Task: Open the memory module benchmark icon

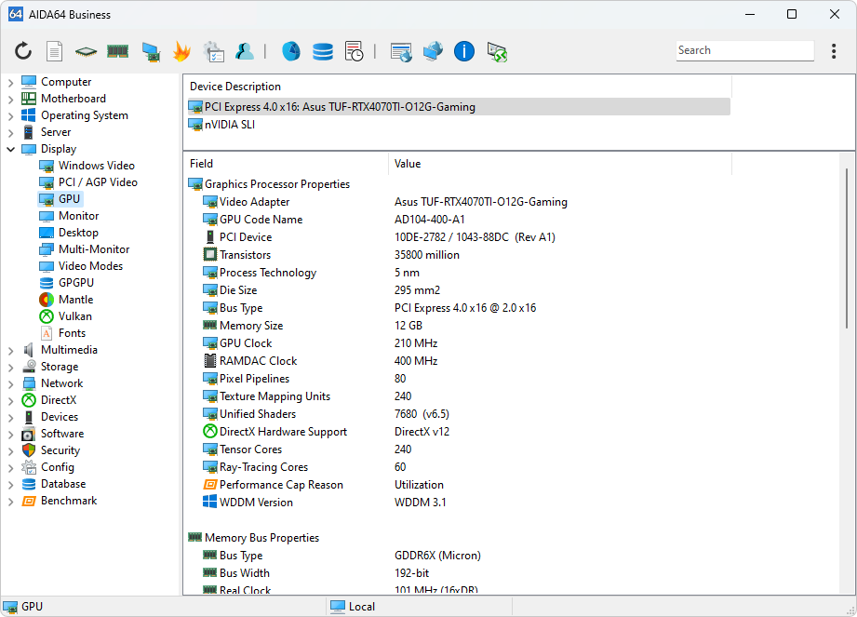Action: point(117,51)
